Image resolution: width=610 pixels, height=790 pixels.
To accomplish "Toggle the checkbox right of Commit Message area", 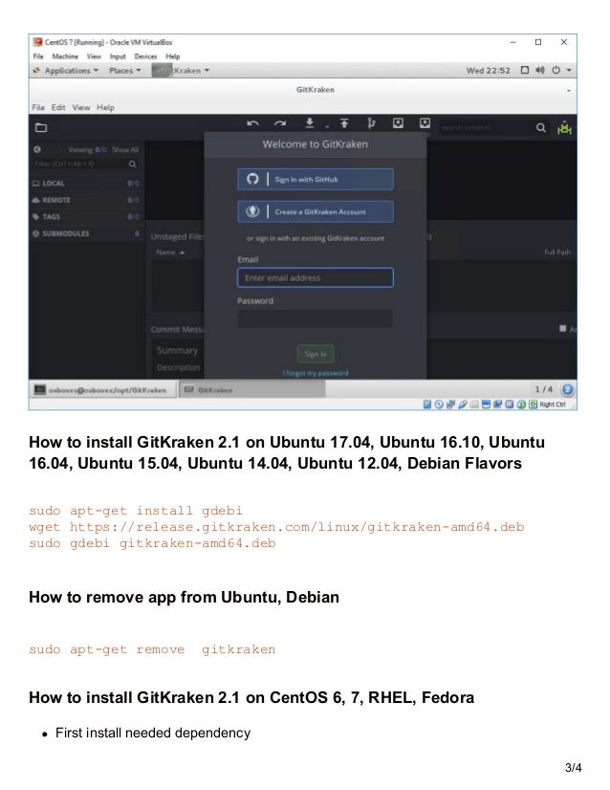I will click(x=562, y=328).
